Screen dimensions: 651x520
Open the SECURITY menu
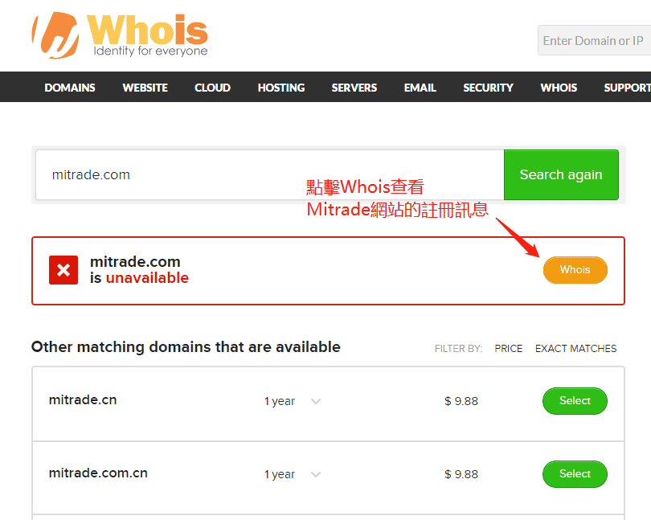pyautogui.click(x=489, y=88)
